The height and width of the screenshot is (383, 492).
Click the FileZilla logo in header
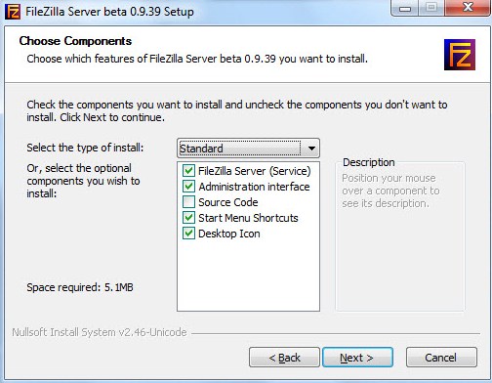point(460,55)
